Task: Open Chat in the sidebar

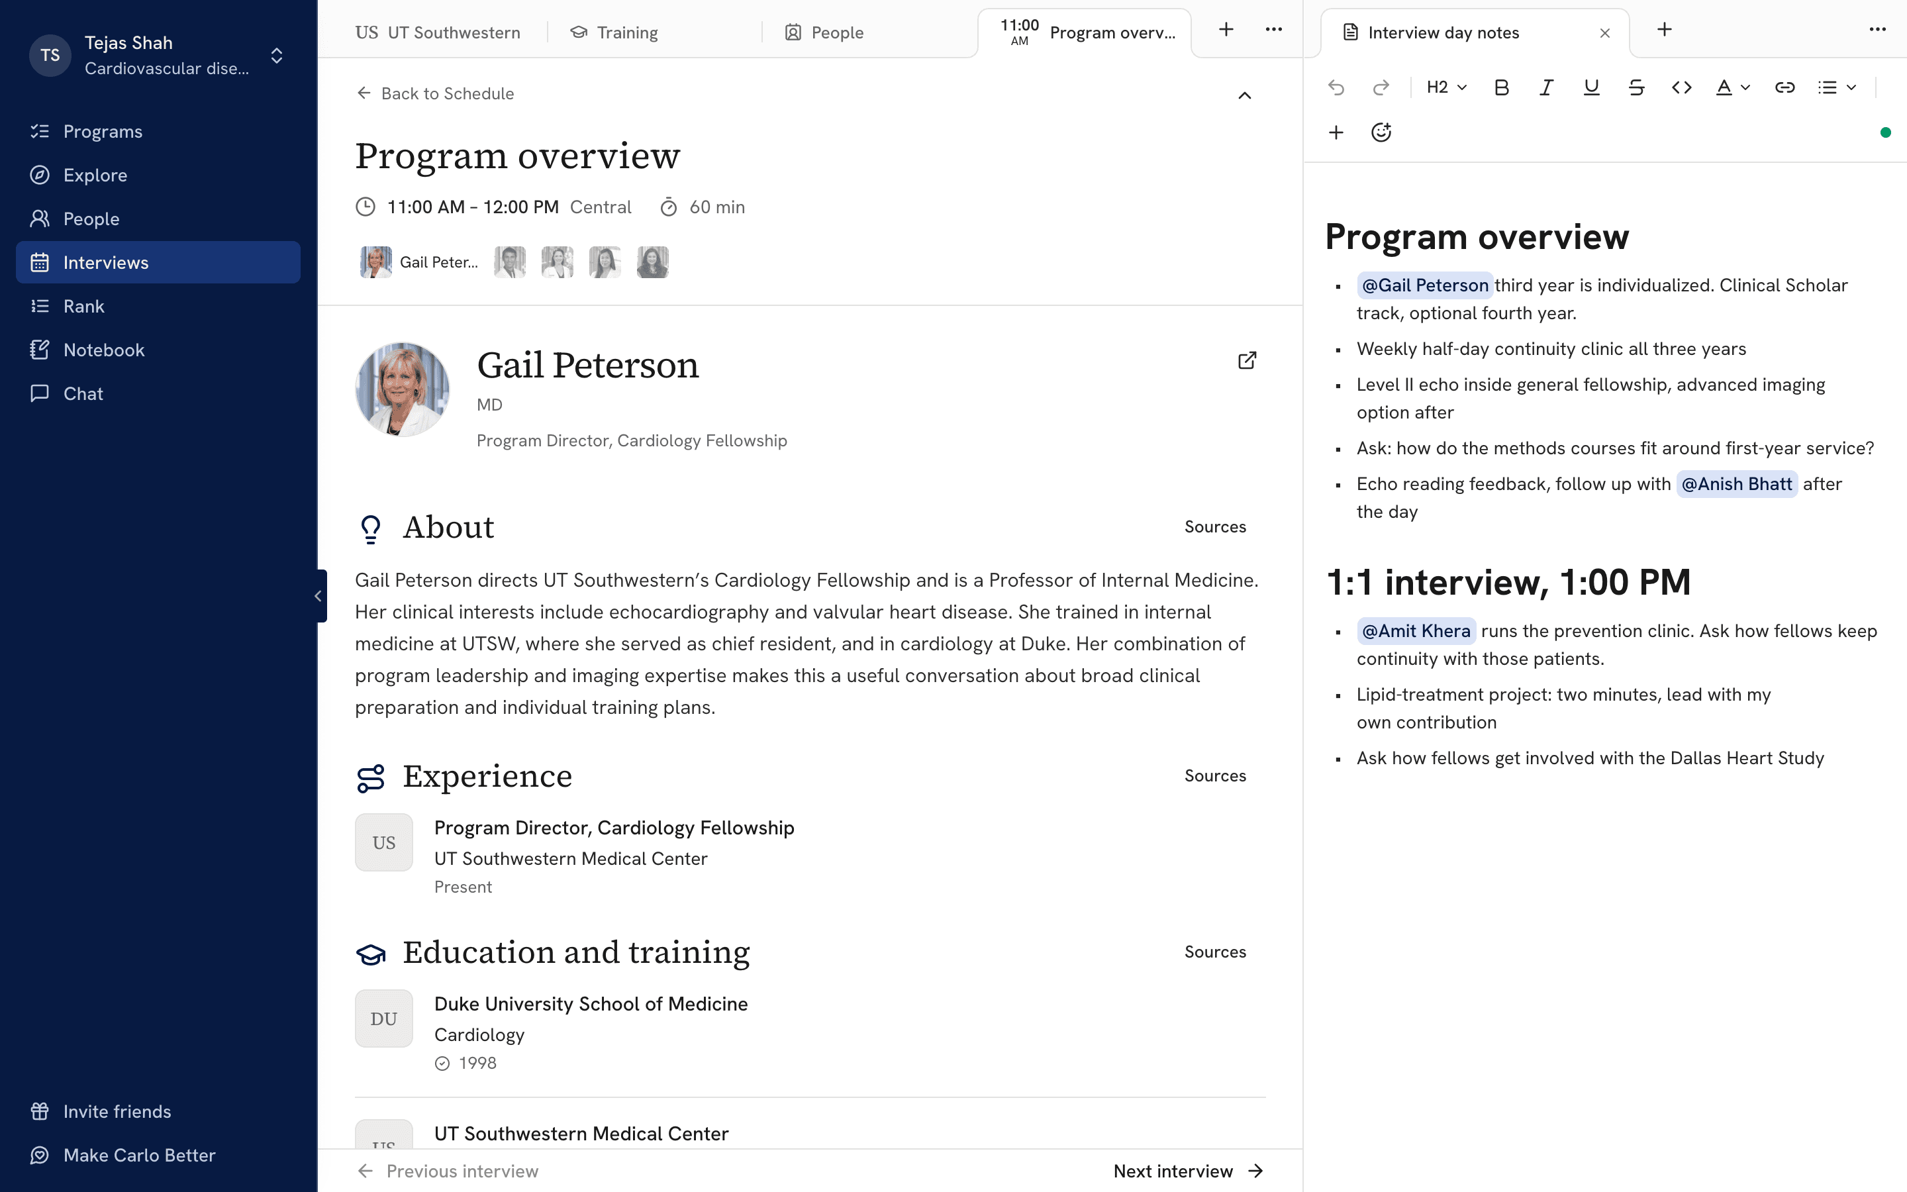Action: (158, 393)
